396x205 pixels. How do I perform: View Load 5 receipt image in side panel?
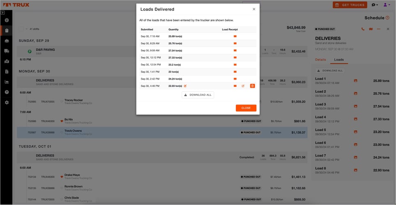tap(355, 132)
